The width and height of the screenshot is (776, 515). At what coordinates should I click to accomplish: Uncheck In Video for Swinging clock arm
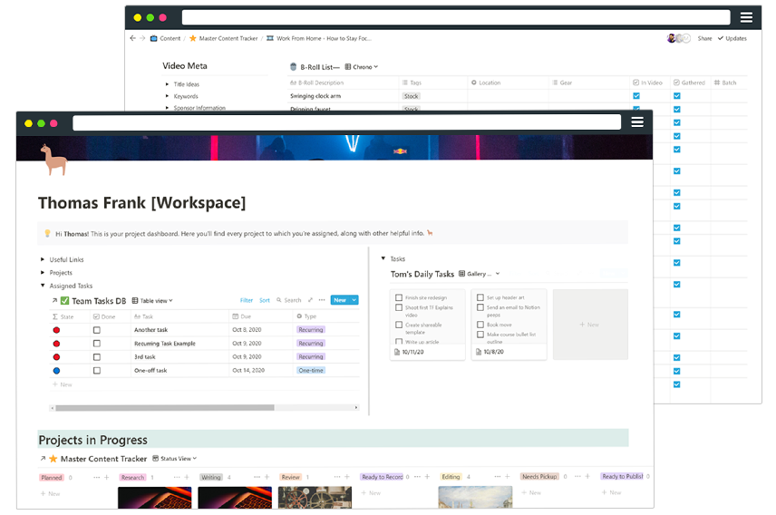[x=636, y=96]
